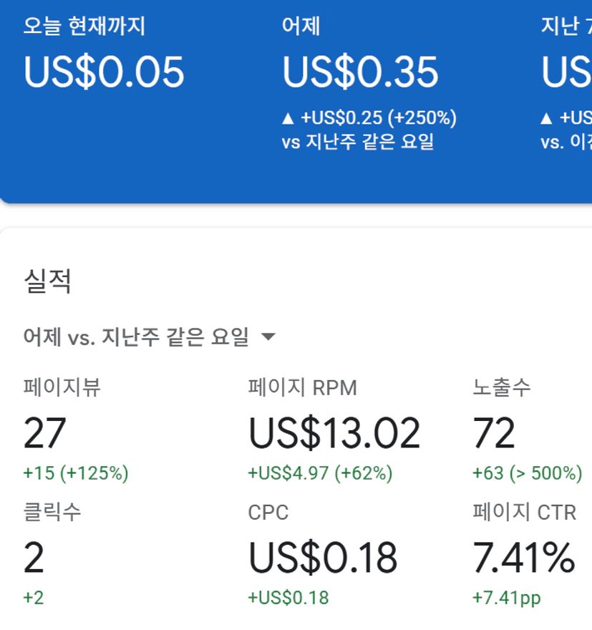This screenshot has width=592, height=630.
Task: Click the 노출수 metric label
Action: click(x=502, y=388)
